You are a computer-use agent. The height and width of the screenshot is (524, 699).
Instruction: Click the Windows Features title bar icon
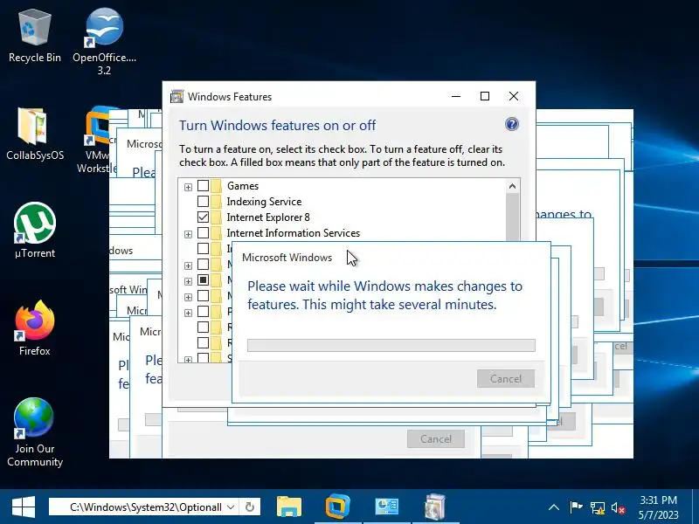(x=177, y=96)
